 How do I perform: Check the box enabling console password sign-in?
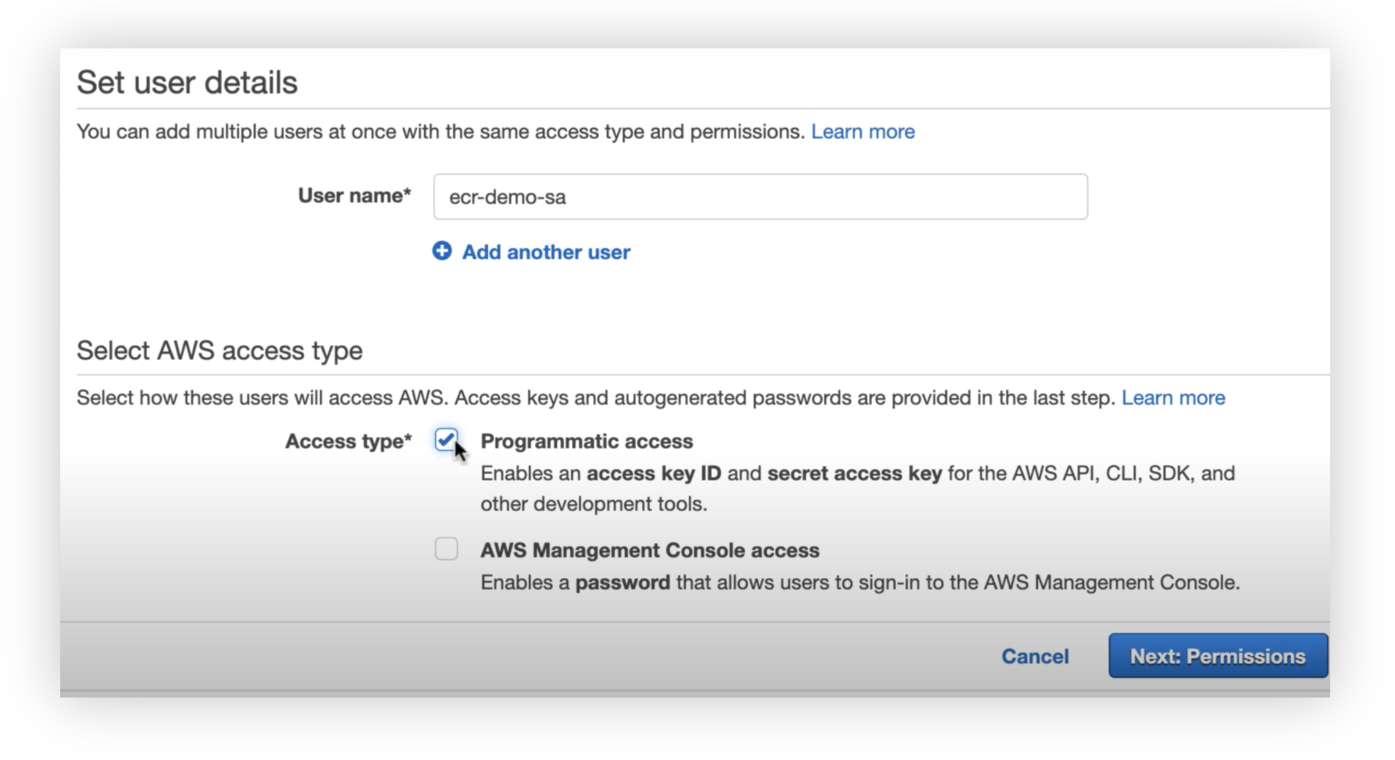[446, 549]
